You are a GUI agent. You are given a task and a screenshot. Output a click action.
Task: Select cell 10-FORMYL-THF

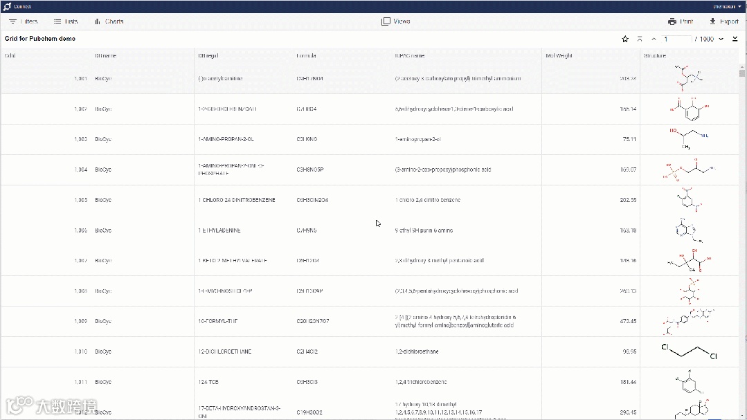tap(217, 322)
